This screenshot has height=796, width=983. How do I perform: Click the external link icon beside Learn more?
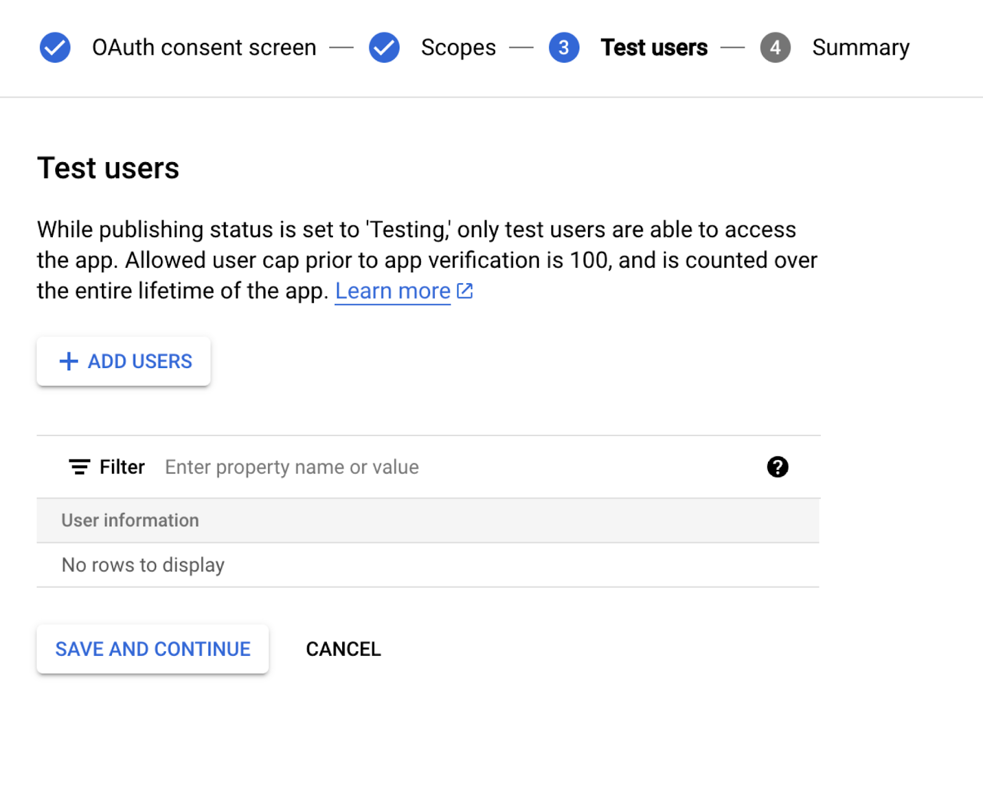[465, 291]
